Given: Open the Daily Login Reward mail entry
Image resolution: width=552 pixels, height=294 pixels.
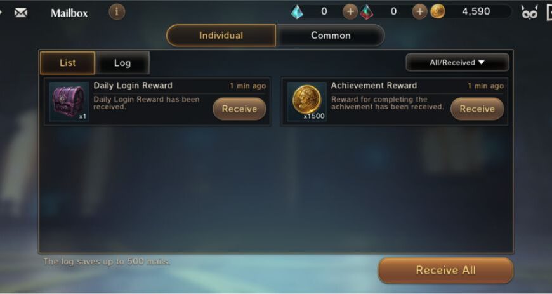Looking at the screenshot, I should click(157, 102).
